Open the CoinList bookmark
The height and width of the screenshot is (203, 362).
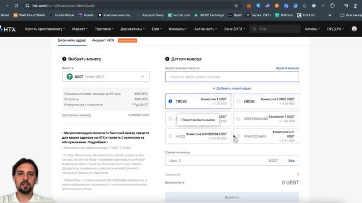click(x=306, y=15)
